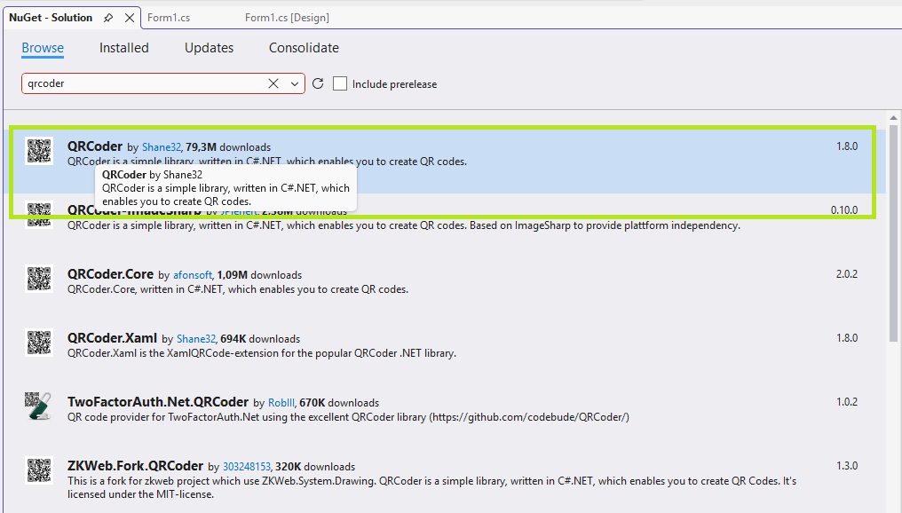This screenshot has height=513, width=902.
Task: Close the NuGet - Solution tab
Action: 130,18
